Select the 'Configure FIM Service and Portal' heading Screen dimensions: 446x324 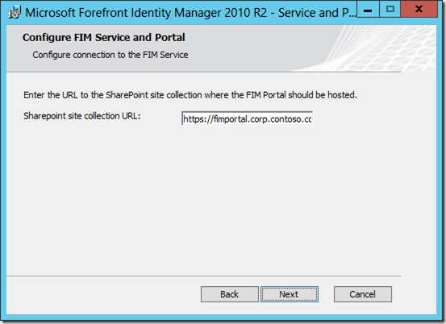(x=104, y=38)
